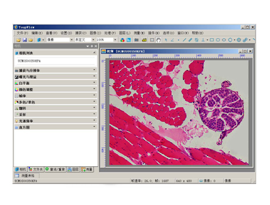Image resolution: width=270 pixels, height=205 pixels.
Task: Open the 像素 unit dropdown
Action: (x=71, y=40)
